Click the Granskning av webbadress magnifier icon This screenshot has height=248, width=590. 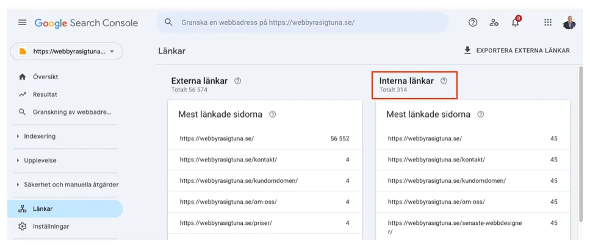[22, 112]
